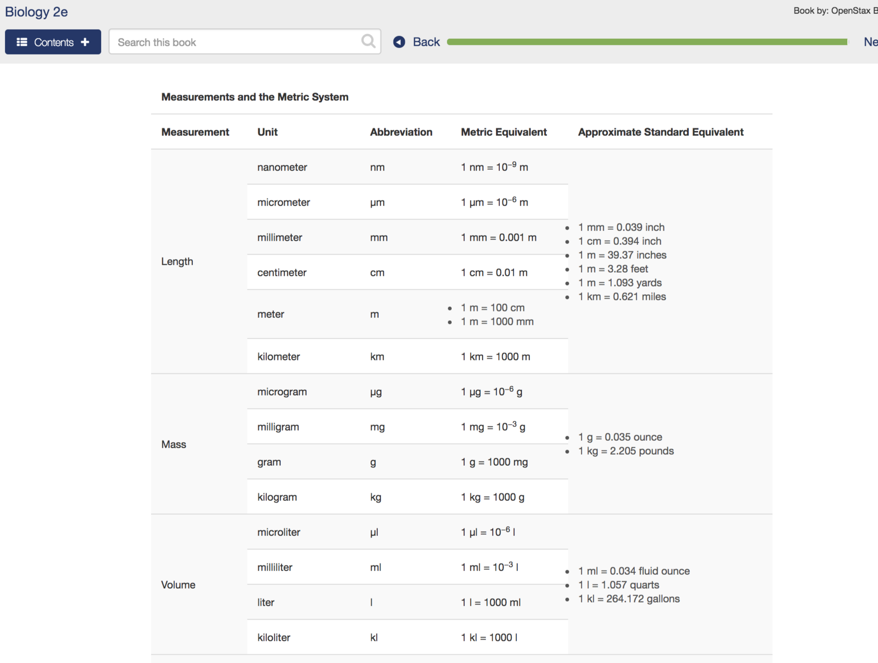The image size is (878, 663).
Task: Open the table of contents list icon
Action: [21, 42]
